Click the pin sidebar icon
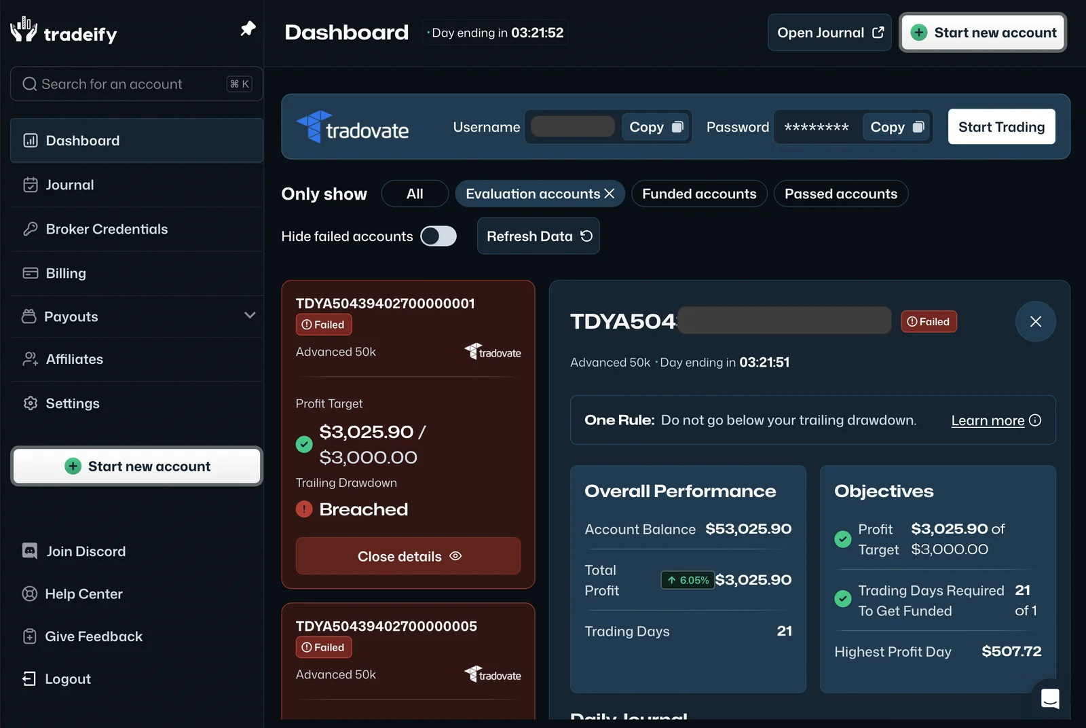The width and height of the screenshot is (1086, 728). click(x=248, y=29)
